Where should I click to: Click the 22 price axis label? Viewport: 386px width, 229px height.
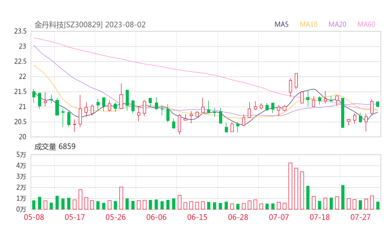(22, 77)
